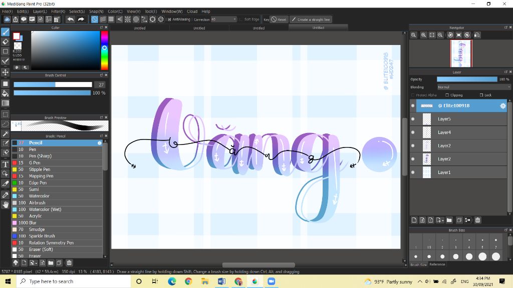The height and width of the screenshot is (288, 513).
Task: Click the vertical hue color bar
Action: click(104, 50)
